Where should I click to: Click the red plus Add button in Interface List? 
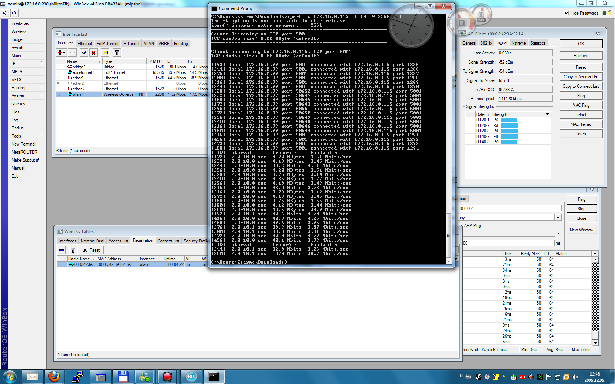click(61, 53)
